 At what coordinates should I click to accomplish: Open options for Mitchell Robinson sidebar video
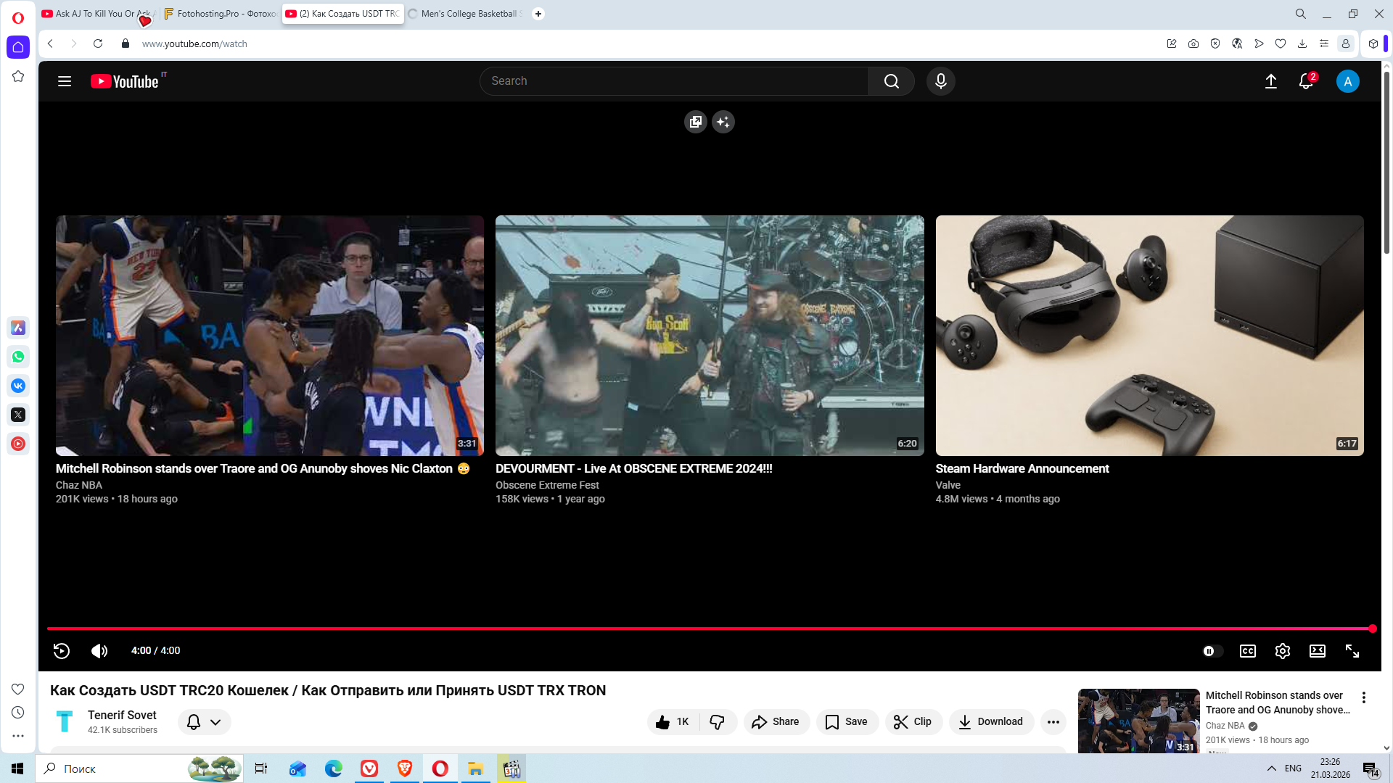point(1364,697)
